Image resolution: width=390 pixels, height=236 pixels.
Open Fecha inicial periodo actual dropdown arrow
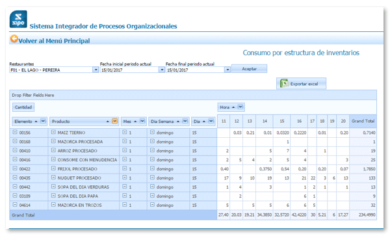[x=162, y=70]
